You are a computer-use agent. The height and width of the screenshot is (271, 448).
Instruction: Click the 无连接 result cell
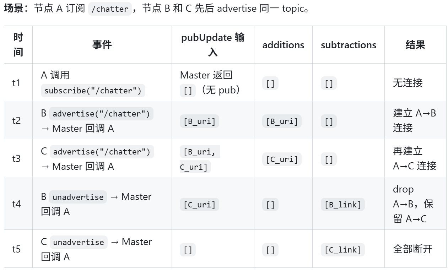(x=407, y=83)
